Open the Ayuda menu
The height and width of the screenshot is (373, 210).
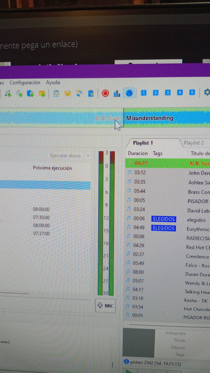pyautogui.click(x=53, y=82)
